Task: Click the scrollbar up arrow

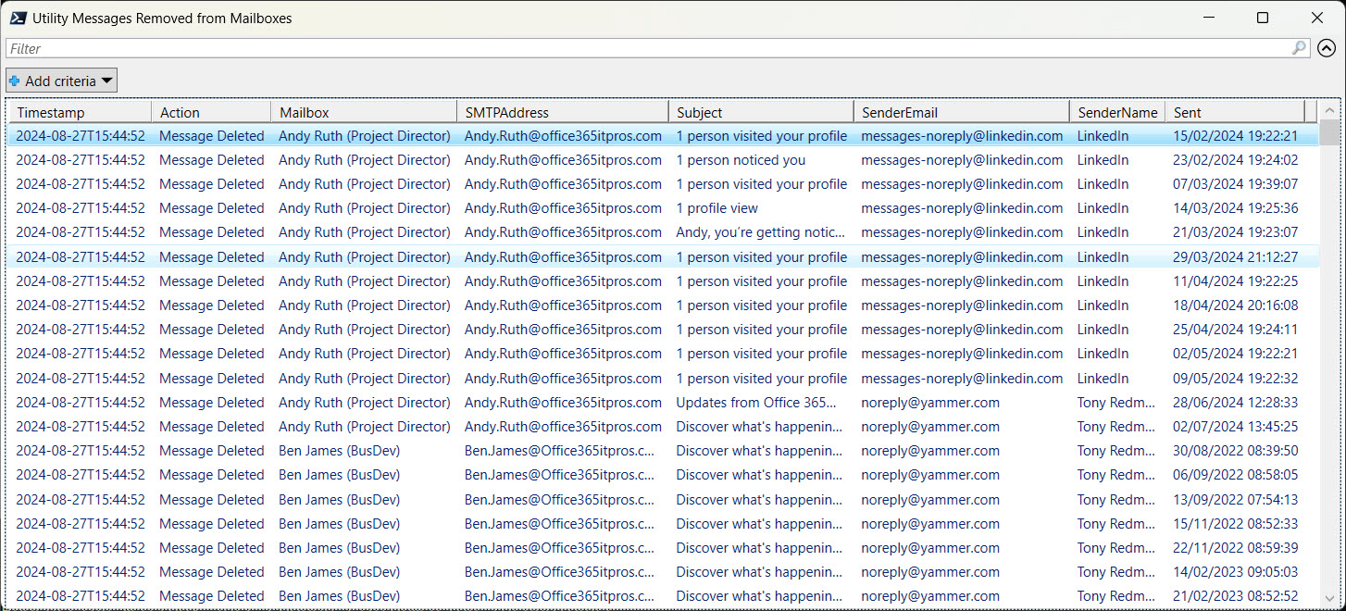Action: pyautogui.click(x=1330, y=108)
